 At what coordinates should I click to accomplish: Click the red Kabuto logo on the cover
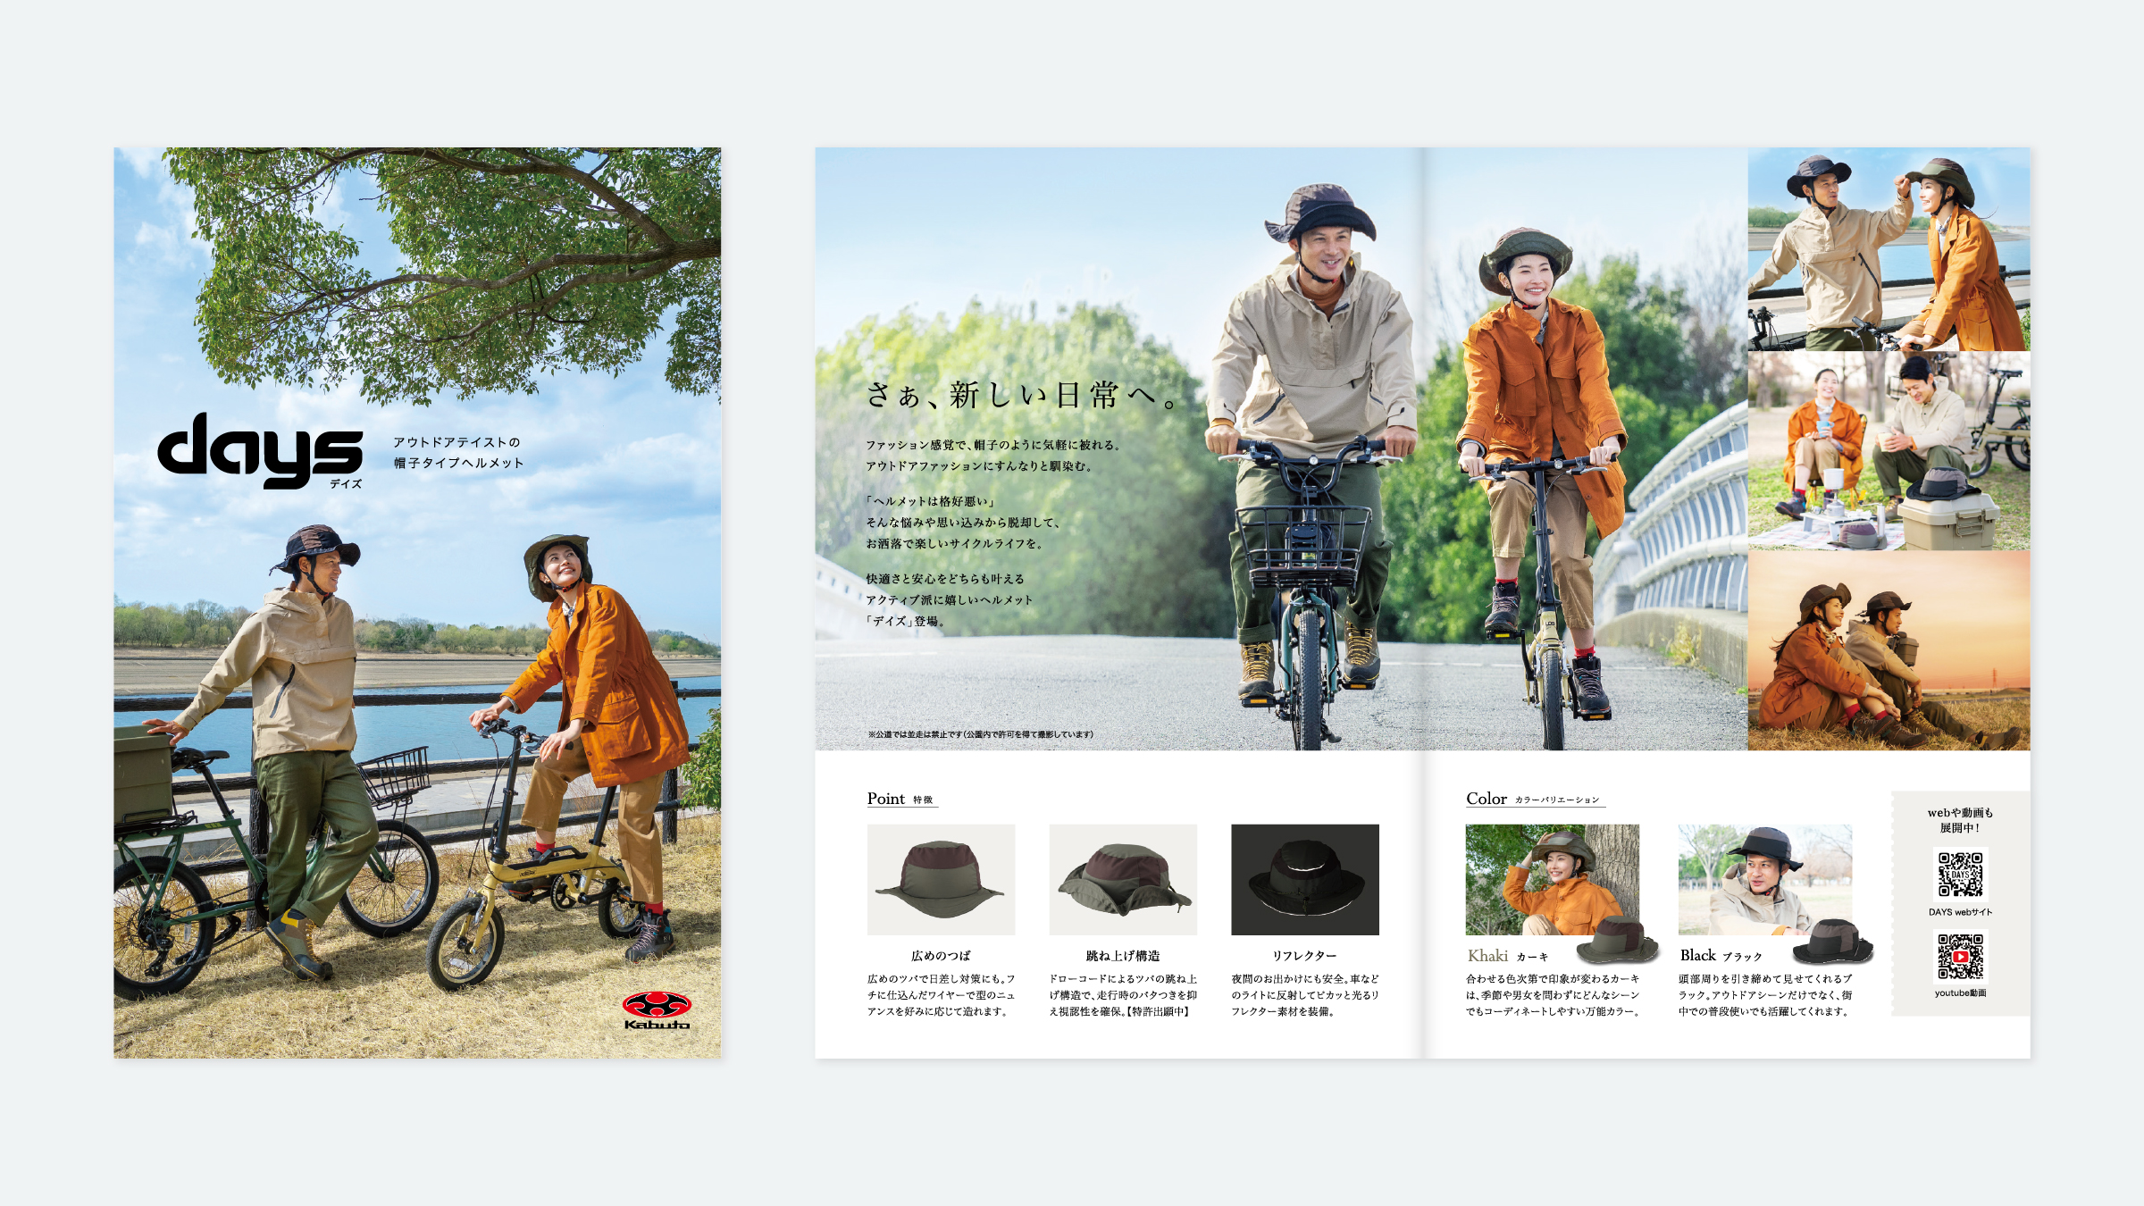pyautogui.click(x=657, y=1010)
